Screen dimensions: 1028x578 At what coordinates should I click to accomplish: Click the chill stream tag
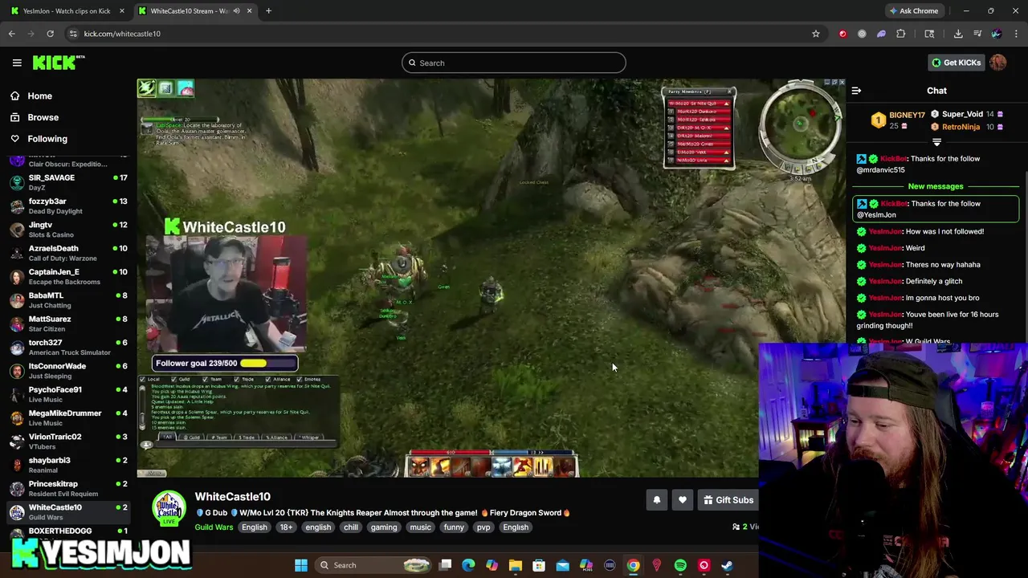click(351, 527)
